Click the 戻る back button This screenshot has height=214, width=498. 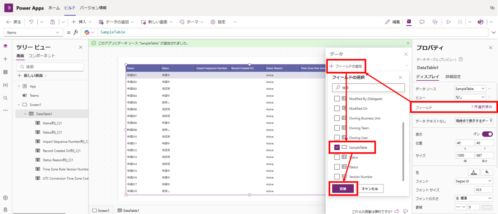(13, 22)
